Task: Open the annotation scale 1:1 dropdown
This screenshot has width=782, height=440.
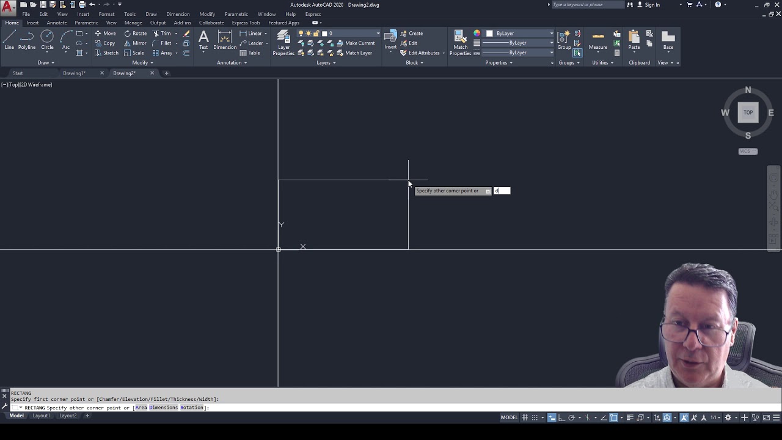Action: pos(715,418)
